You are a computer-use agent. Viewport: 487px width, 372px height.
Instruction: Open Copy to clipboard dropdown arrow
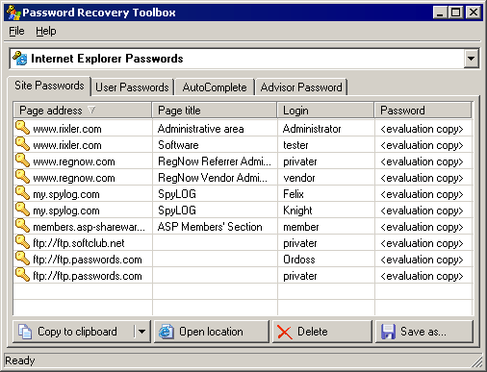(141, 332)
